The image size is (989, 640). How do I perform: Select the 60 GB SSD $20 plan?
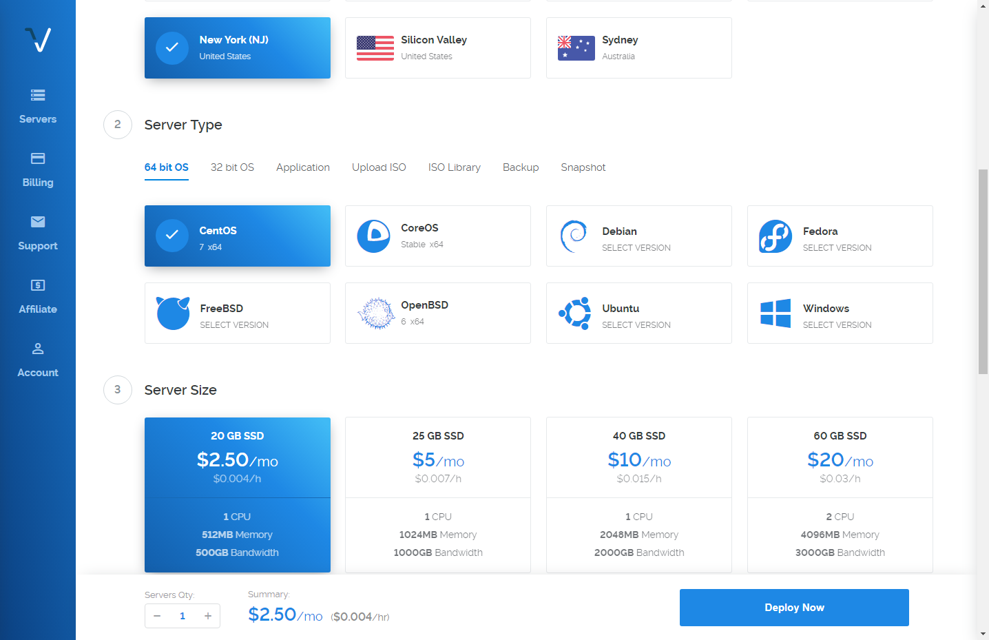pyautogui.click(x=840, y=495)
